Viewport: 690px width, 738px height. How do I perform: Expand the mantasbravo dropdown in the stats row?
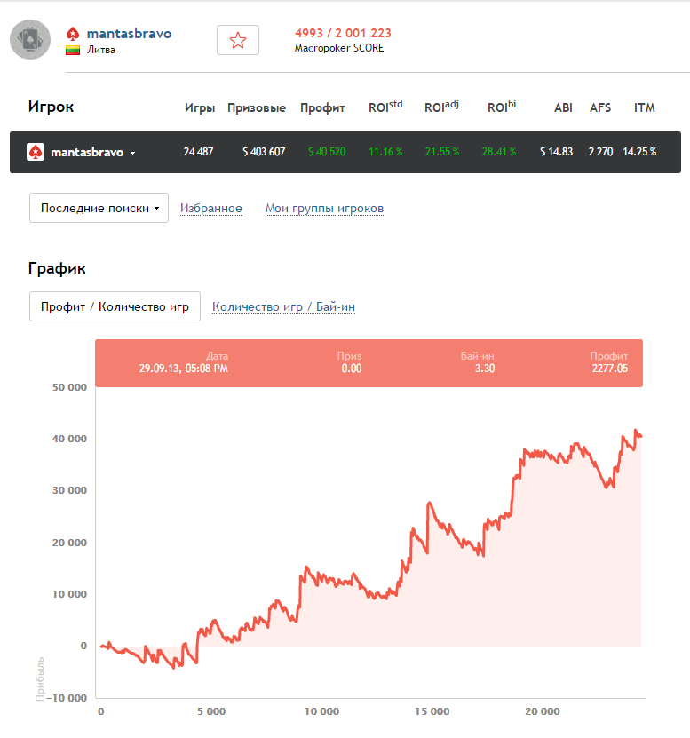[x=133, y=153]
